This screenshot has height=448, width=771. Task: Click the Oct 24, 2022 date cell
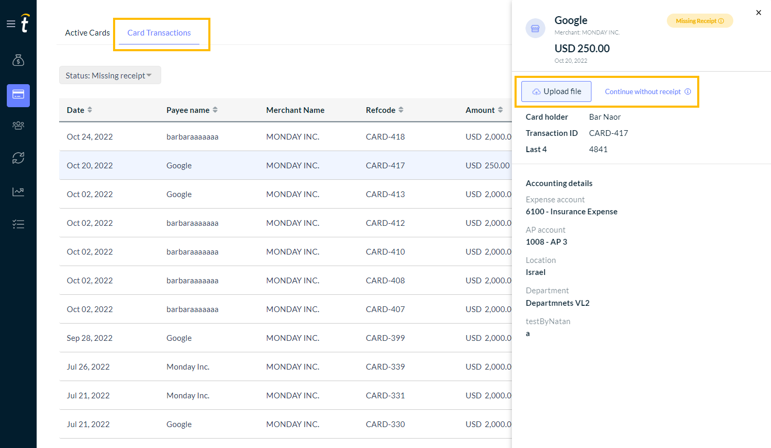pyautogui.click(x=90, y=136)
